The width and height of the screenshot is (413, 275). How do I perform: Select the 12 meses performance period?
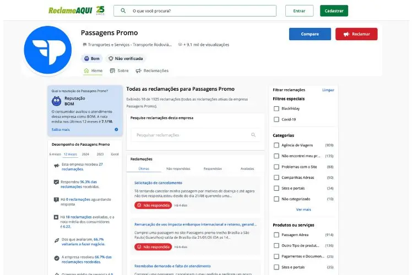(x=70, y=154)
